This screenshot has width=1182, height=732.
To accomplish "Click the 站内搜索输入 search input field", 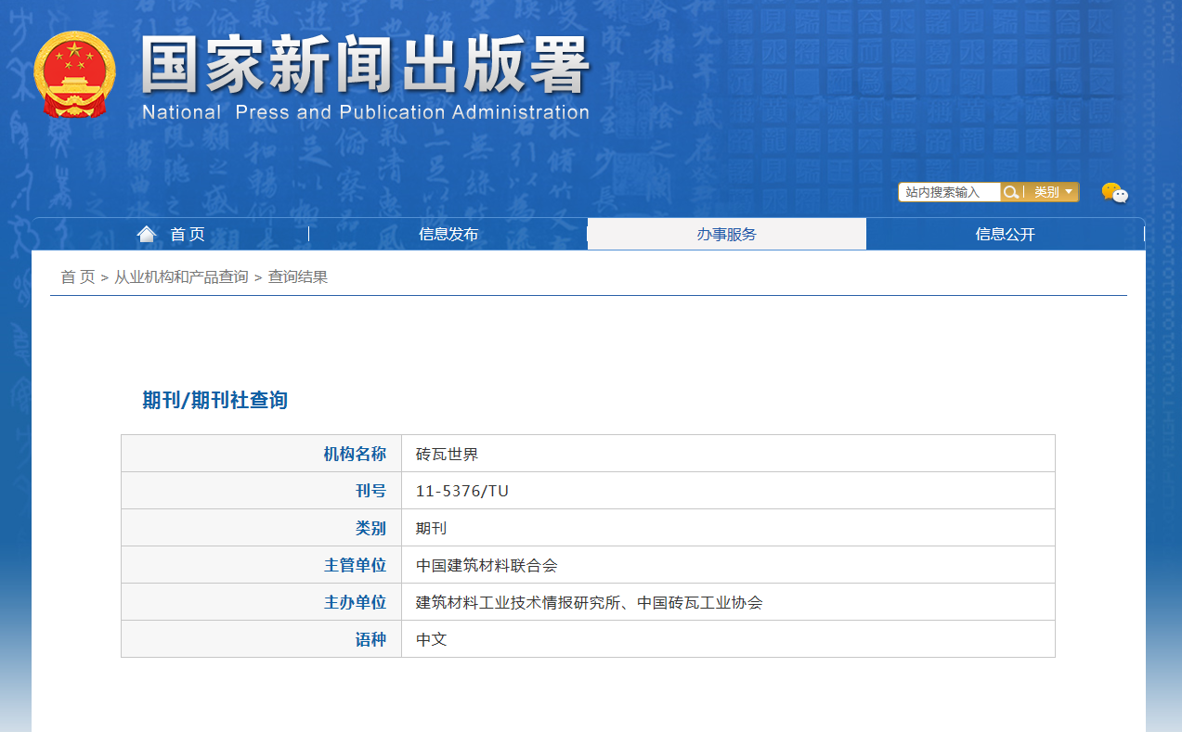I will click(x=946, y=192).
